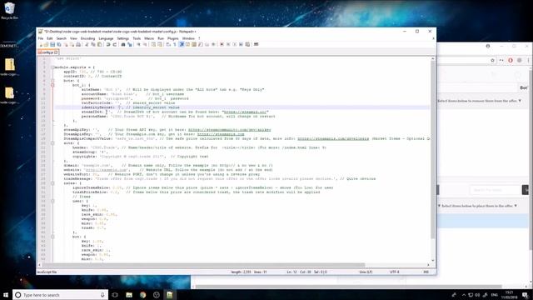
Task: Open the Edit menu
Action: [x=50, y=38]
